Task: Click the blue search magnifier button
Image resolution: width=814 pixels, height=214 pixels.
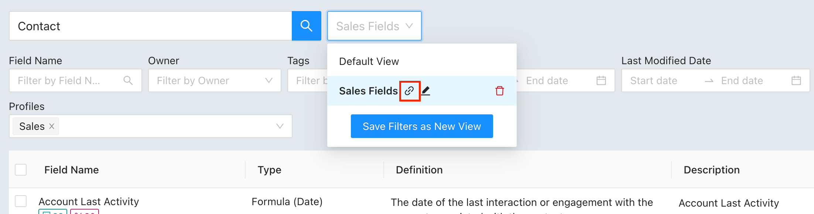Action: pyautogui.click(x=306, y=26)
